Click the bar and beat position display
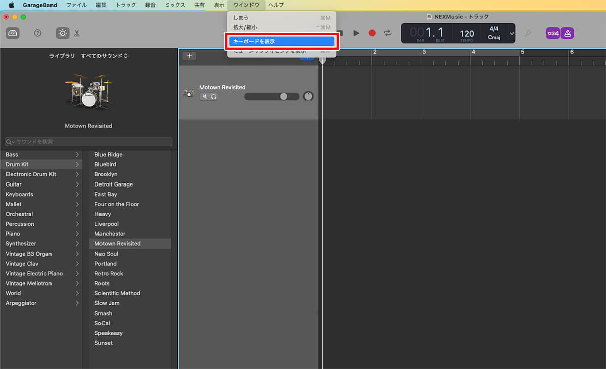The height and width of the screenshot is (369, 606). (x=427, y=33)
